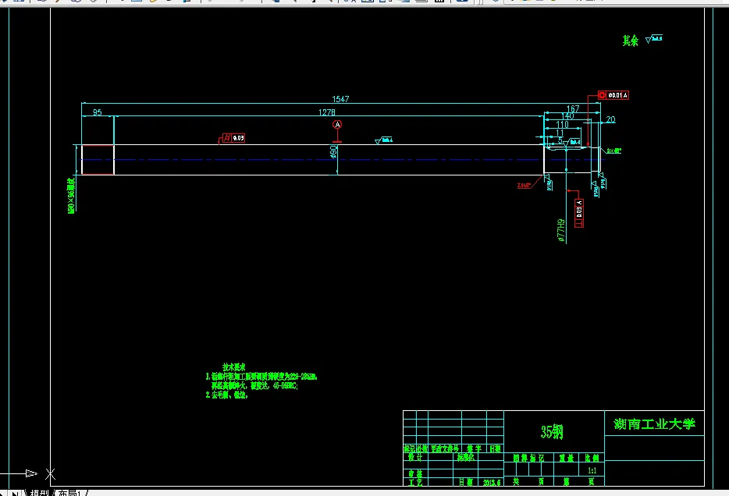Select the 140 dimension text
Viewport: 729px width, 496px height.
coord(567,115)
